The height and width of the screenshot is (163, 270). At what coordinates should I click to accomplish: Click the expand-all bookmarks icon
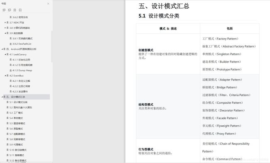point(4,10)
